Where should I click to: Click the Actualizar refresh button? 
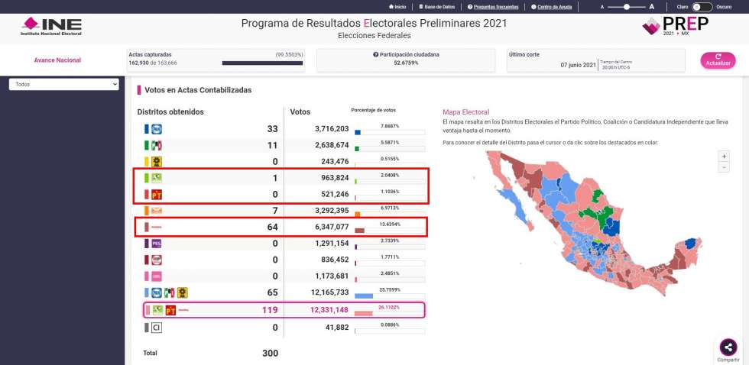718,60
